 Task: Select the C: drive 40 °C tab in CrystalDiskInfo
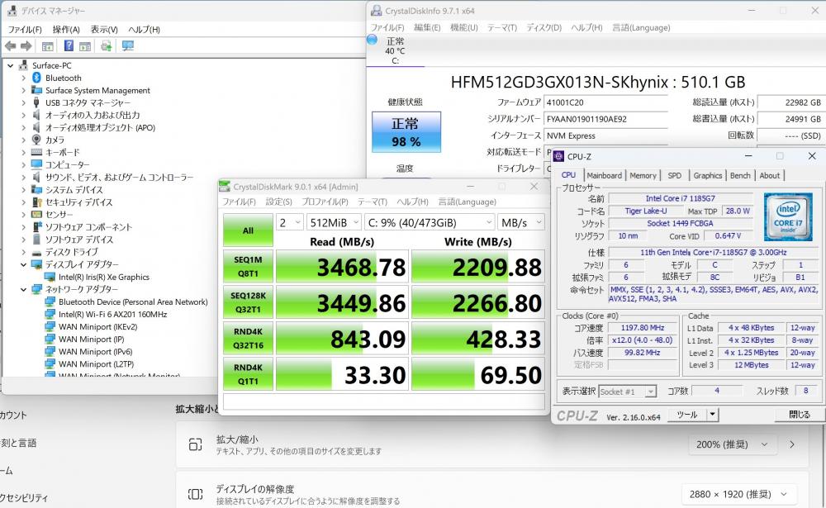pyautogui.click(x=395, y=50)
